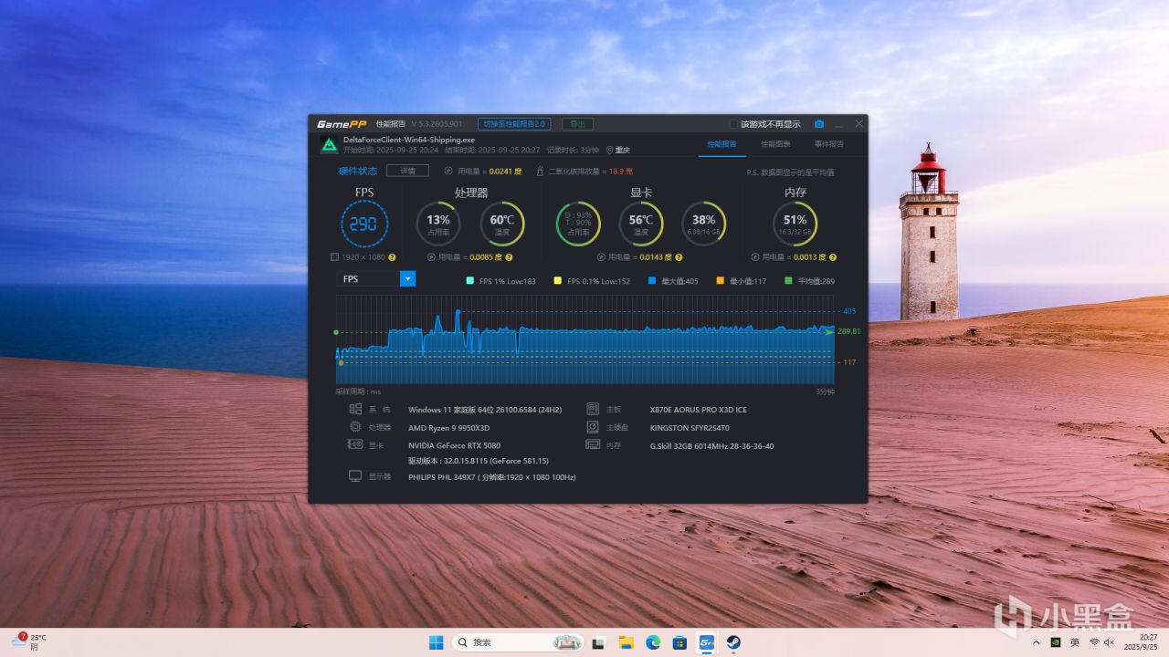The image size is (1169, 657).
Task: Click the 显示器 monitor icon
Action: [x=355, y=476]
